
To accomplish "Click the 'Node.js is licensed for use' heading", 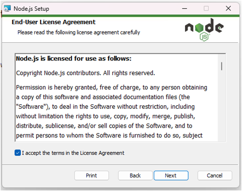I will tap(74, 58).
